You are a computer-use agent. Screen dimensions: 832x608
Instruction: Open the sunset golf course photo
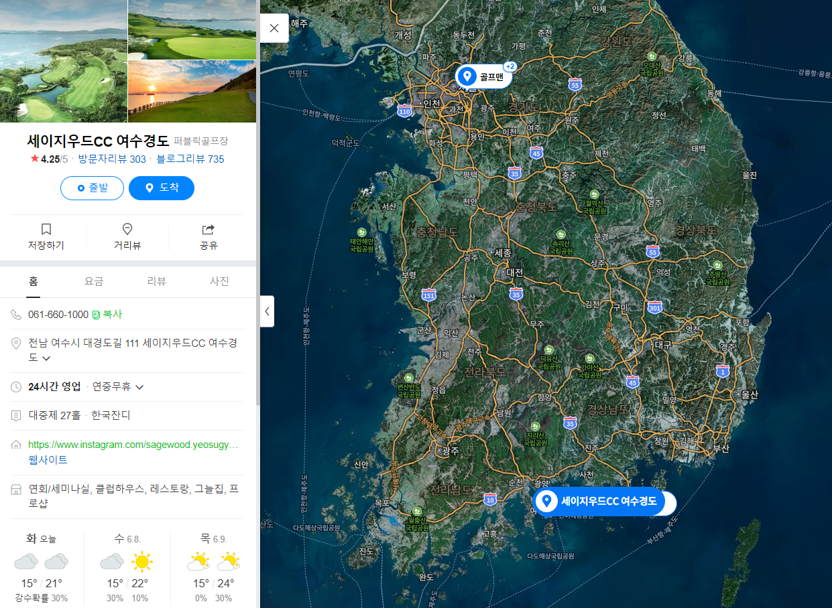192,92
